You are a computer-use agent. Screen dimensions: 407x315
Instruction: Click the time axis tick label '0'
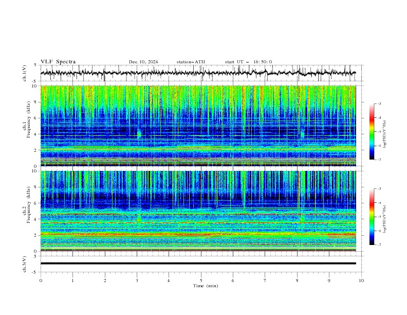click(41, 281)
